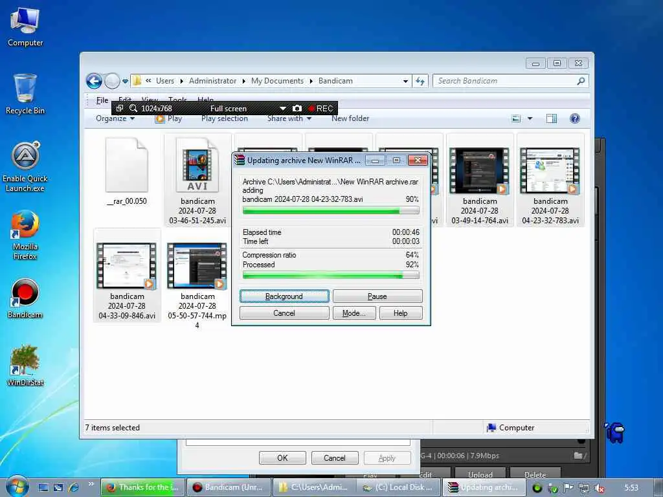Click Cancel in WinRAR updating dialog
This screenshot has height=497, width=663.
284,313
